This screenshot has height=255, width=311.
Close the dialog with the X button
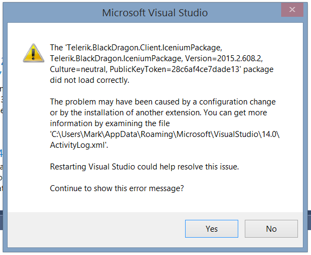pyautogui.click(x=292, y=10)
